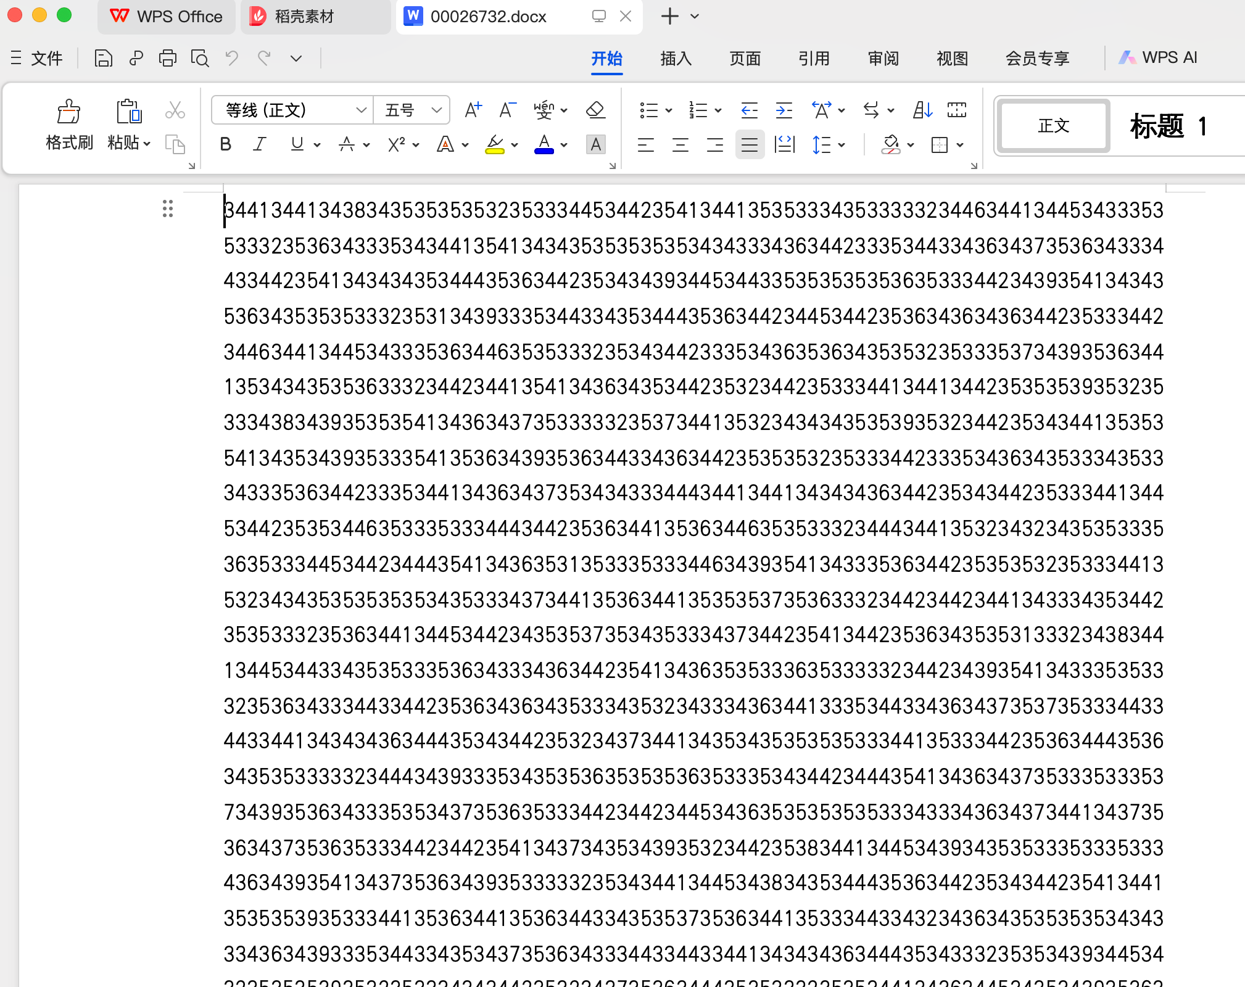Click the paragraph drag handle dots
This screenshot has height=987, width=1245.
pyautogui.click(x=168, y=209)
